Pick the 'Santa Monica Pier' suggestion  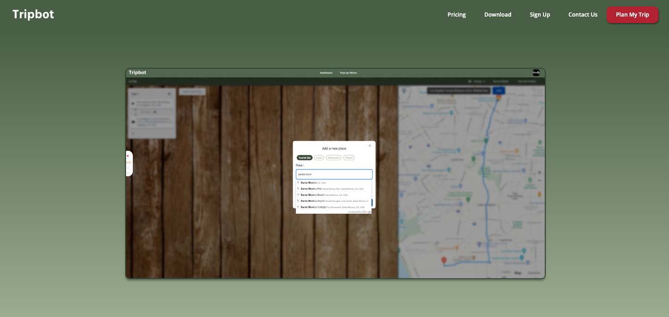[x=334, y=188]
